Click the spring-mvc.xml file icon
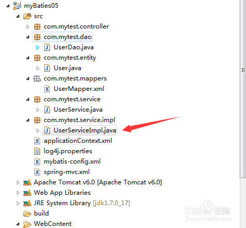The width and height of the screenshot is (246, 228). 37,172
